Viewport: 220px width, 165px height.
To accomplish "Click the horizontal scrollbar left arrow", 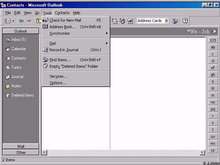I will click(44, 153).
